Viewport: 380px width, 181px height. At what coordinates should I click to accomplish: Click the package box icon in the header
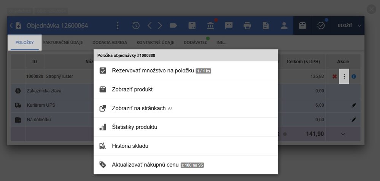tap(302, 26)
